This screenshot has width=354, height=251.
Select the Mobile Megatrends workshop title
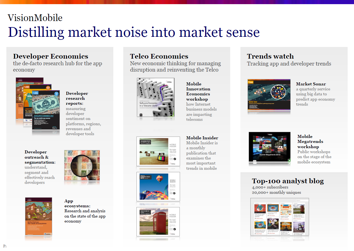click(x=310, y=142)
